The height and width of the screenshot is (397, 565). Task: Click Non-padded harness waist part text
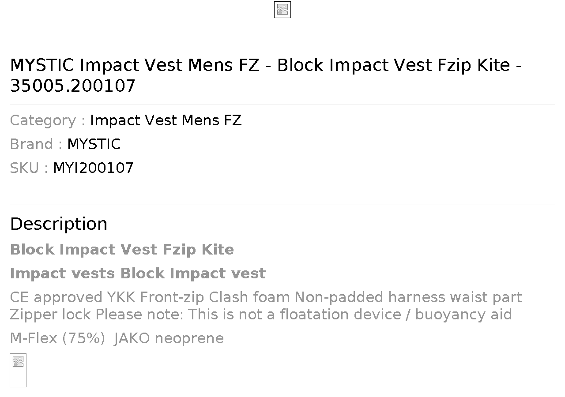tap(408, 297)
